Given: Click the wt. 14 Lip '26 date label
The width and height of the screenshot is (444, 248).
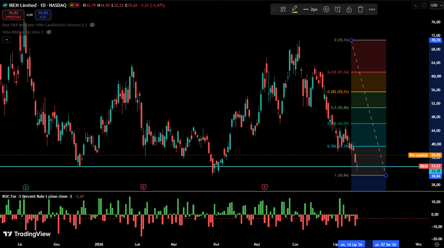Looking at the screenshot, I should pyautogui.click(x=351, y=244).
